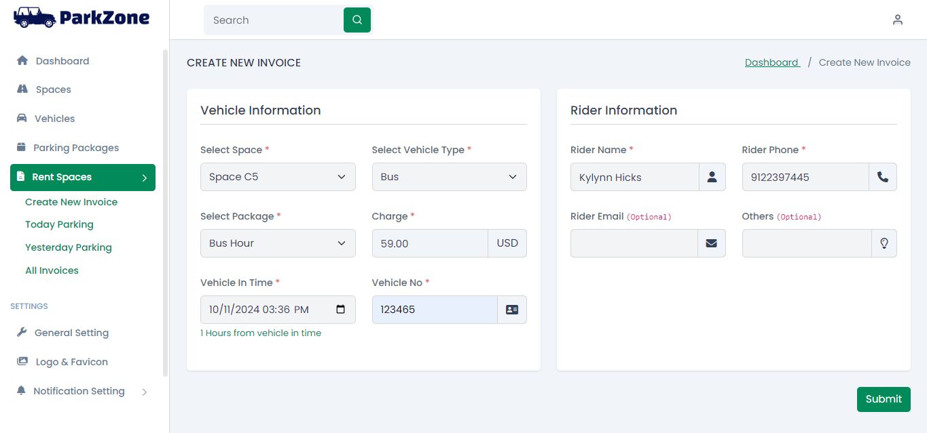Expand the Notification Setting submenu
Image resolution: width=927 pixels, height=433 pixels.
pyautogui.click(x=144, y=392)
